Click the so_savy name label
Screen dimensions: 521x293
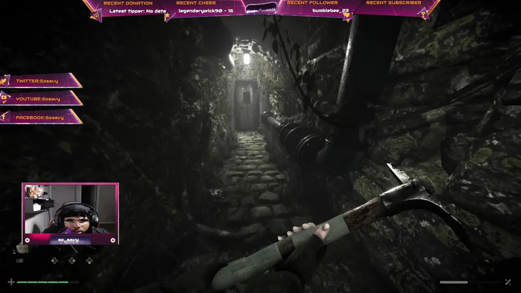[68, 240]
